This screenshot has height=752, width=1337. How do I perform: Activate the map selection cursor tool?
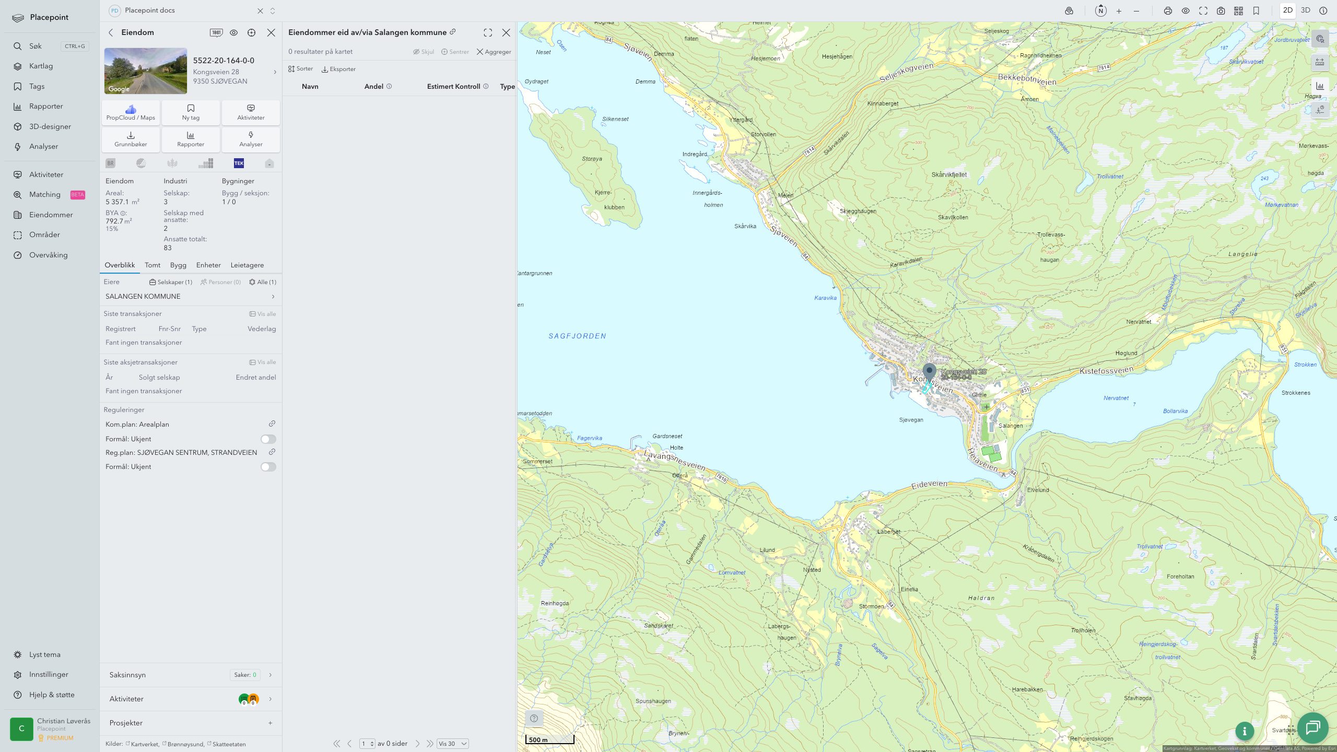coord(1320,39)
